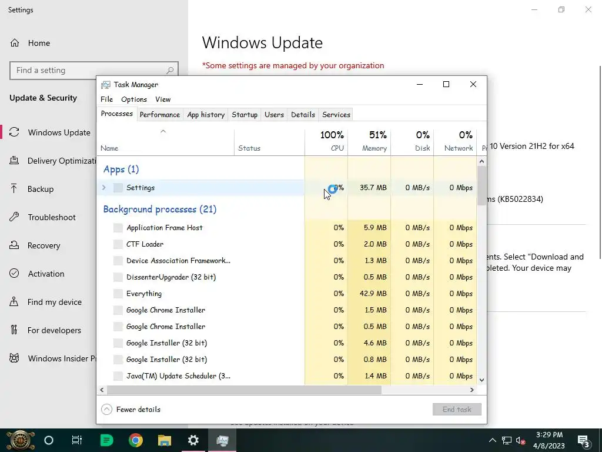Click the Settings process icon in Apps
Image resolution: width=602 pixels, height=452 pixels.
tap(118, 188)
